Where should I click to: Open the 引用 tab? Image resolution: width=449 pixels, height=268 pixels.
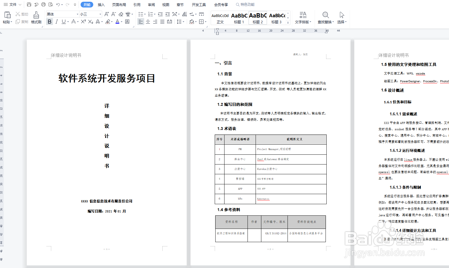137,5
